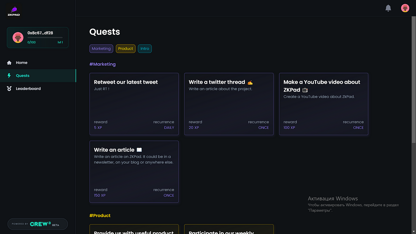Open the Write a twitter thread quest
The image size is (416, 234).
229,104
